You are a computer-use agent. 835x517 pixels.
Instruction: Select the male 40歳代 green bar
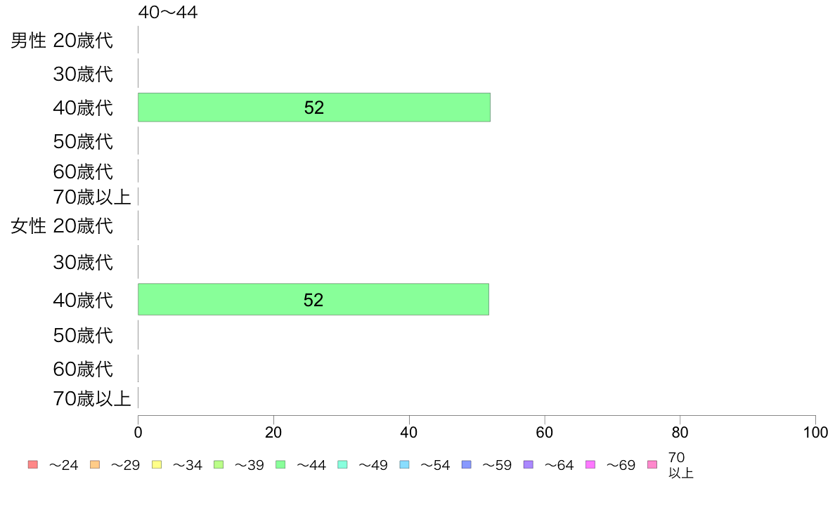click(314, 107)
